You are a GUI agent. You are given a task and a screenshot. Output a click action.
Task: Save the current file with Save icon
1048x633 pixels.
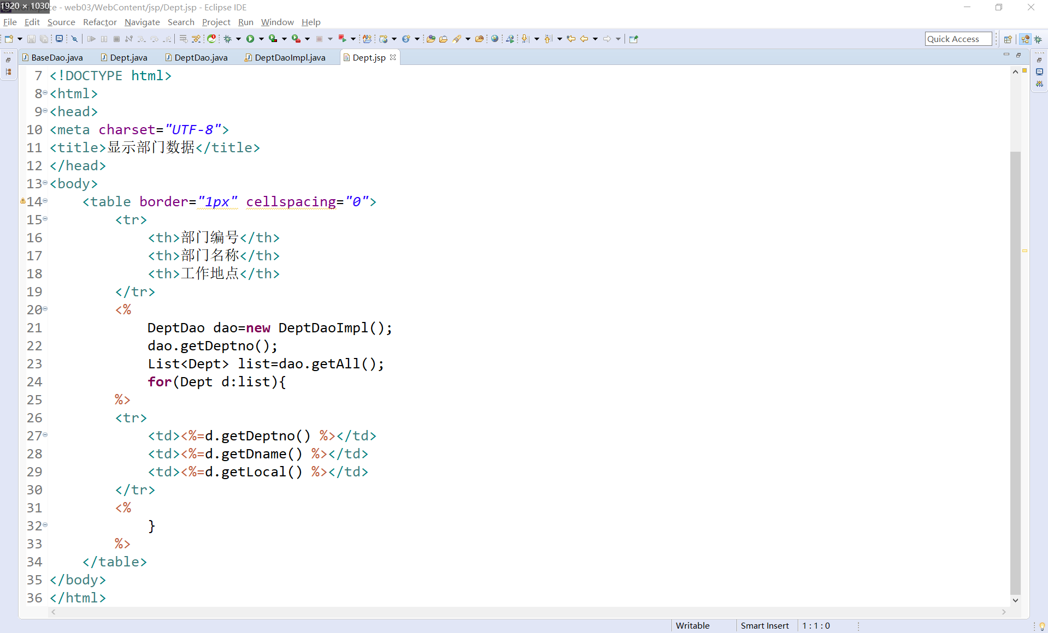point(31,39)
